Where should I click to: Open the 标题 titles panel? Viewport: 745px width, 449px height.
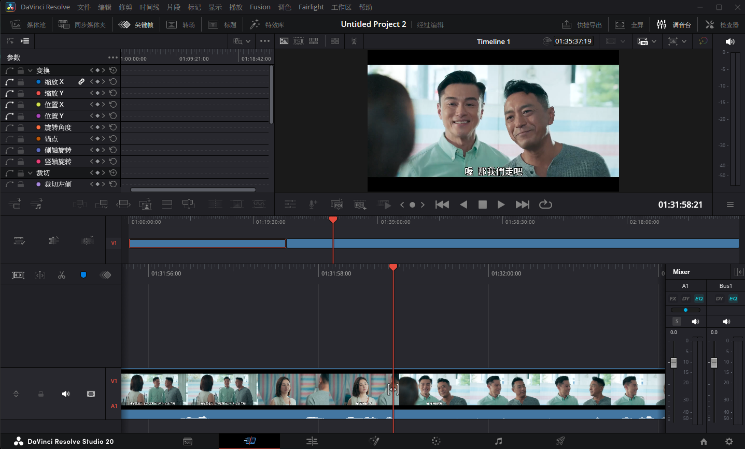click(x=222, y=24)
